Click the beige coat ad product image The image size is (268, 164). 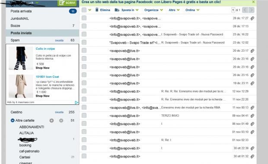(x=21, y=86)
